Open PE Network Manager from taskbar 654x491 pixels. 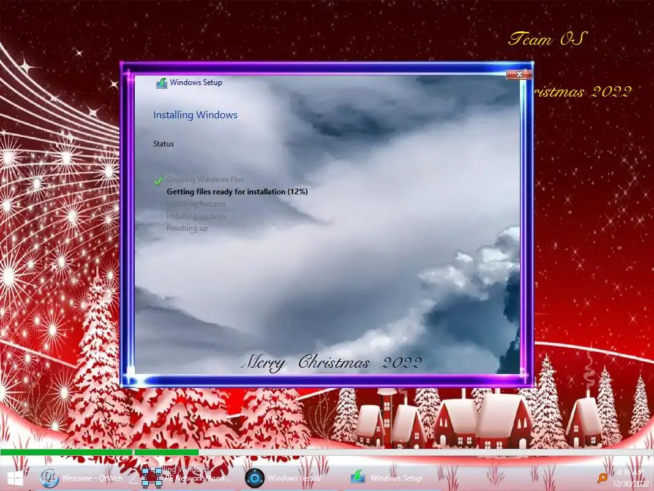(186, 478)
